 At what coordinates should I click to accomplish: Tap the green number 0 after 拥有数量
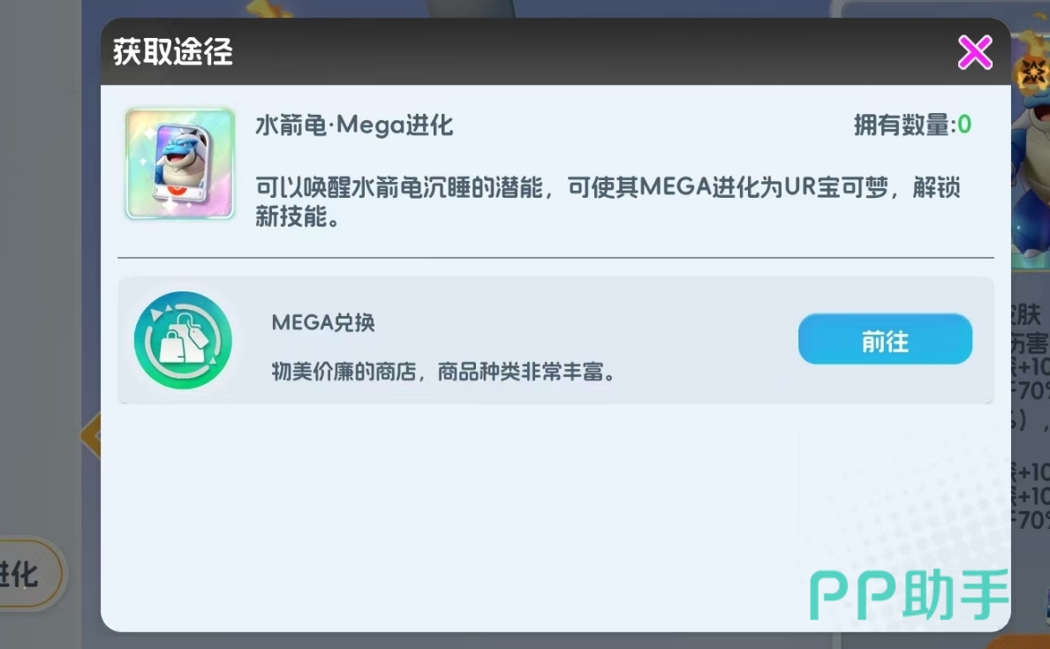(x=964, y=125)
